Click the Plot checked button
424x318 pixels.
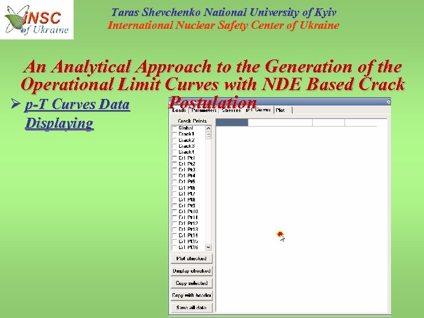click(191, 259)
